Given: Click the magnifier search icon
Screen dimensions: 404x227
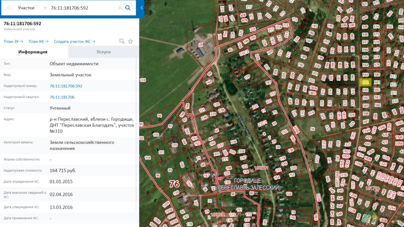Looking at the screenshot, I should [x=128, y=8].
